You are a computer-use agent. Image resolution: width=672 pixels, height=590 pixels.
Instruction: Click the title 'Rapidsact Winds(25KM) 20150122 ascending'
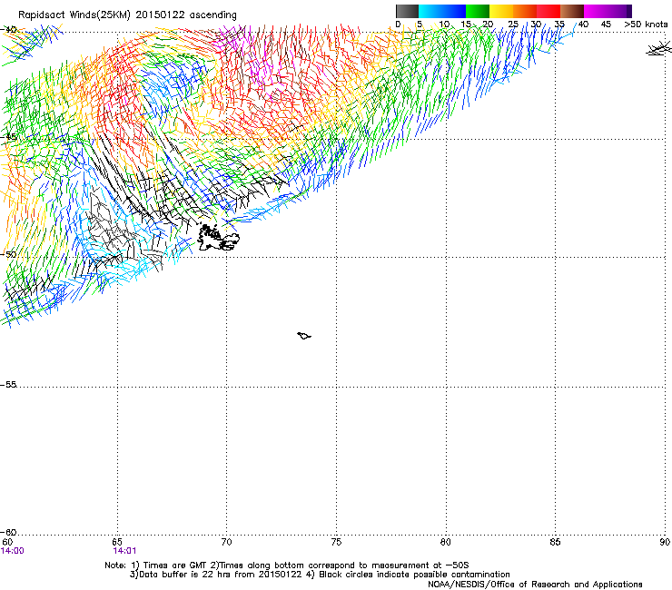pos(127,15)
